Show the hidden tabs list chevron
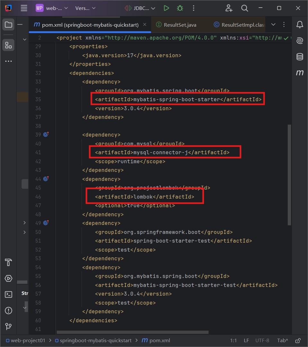308x347 pixels. [273, 24]
